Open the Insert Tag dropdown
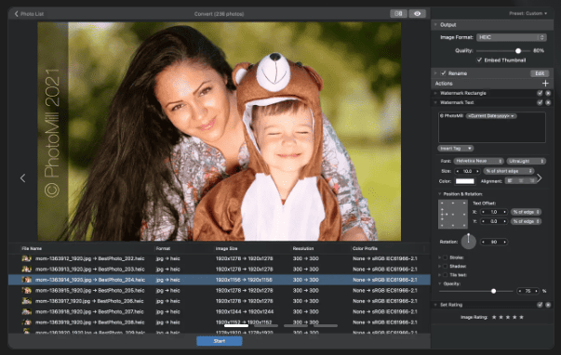The height and width of the screenshot is (355, 561). 456,148
